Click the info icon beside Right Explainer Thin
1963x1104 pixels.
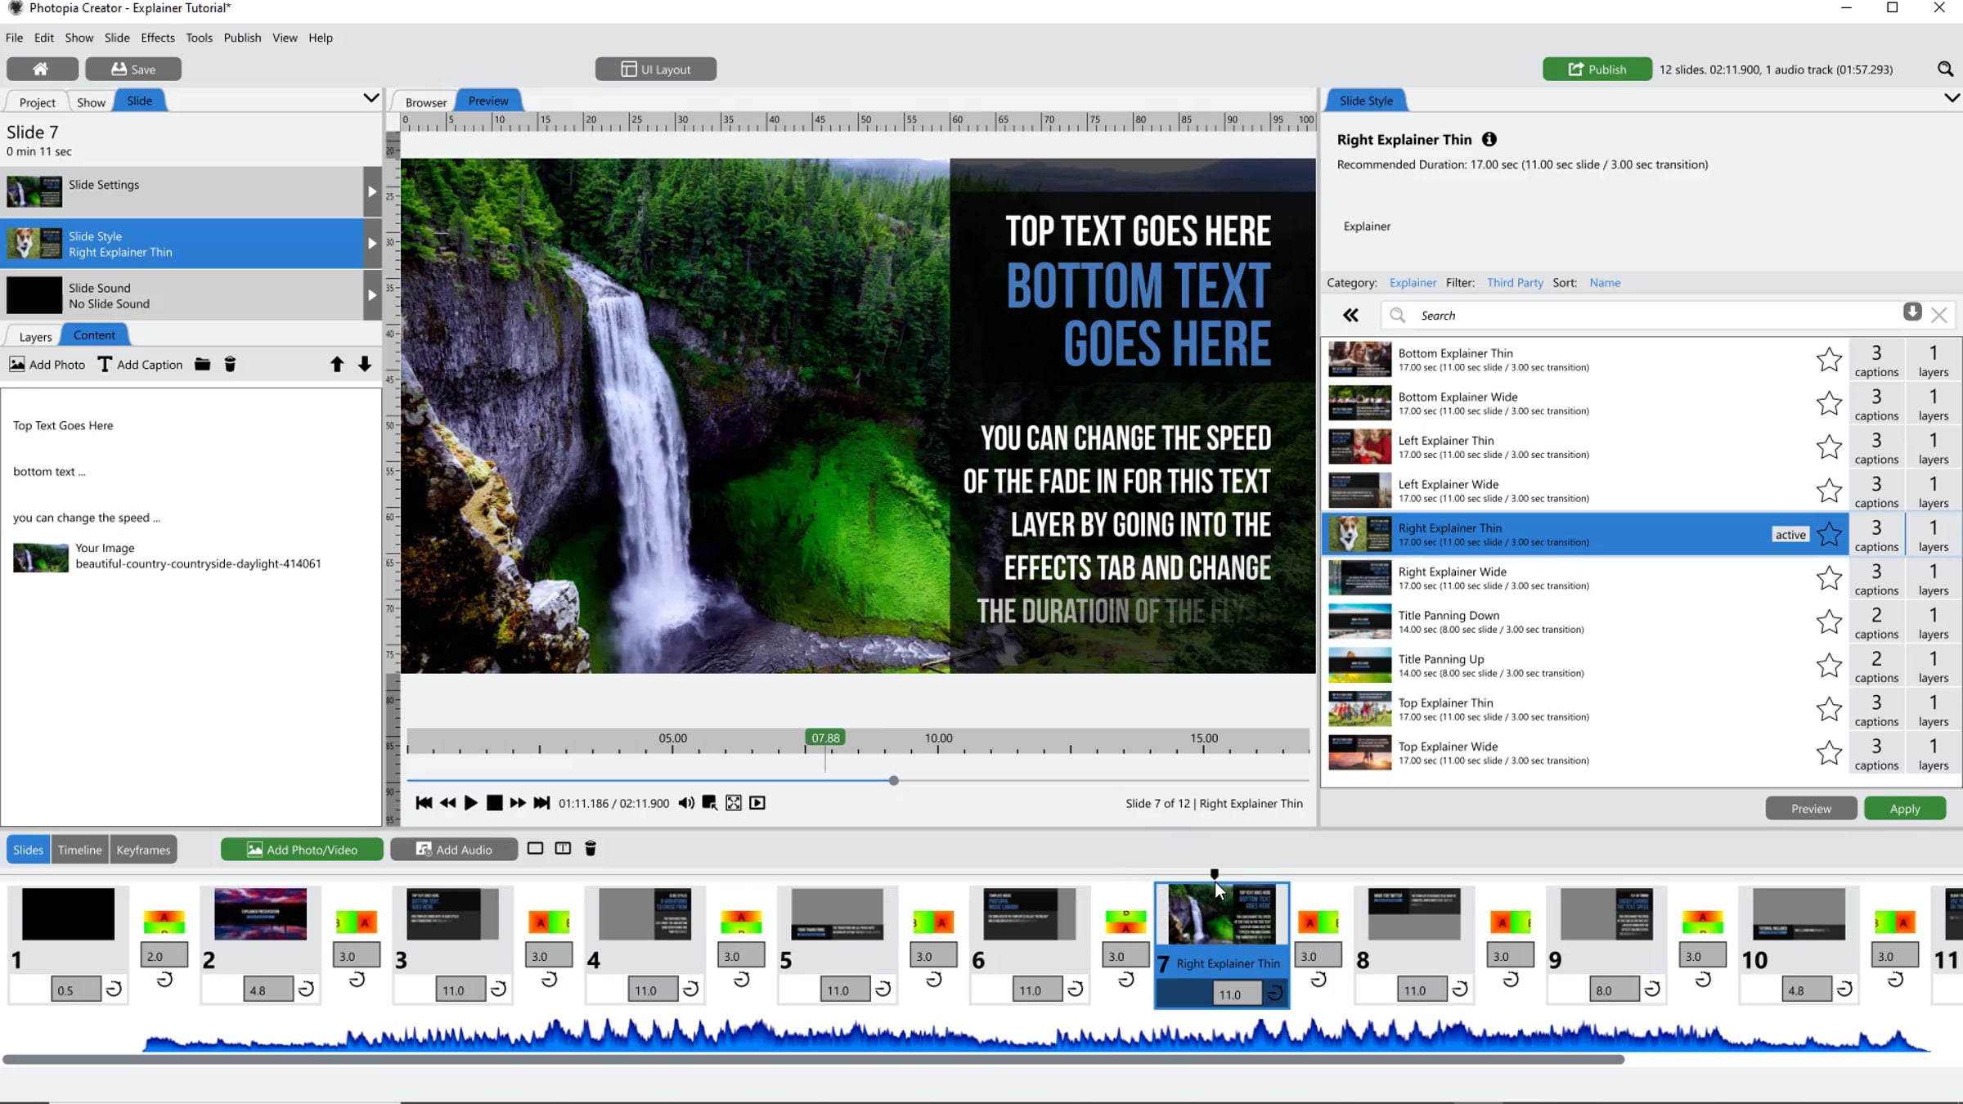click(x=1489, y=140)
